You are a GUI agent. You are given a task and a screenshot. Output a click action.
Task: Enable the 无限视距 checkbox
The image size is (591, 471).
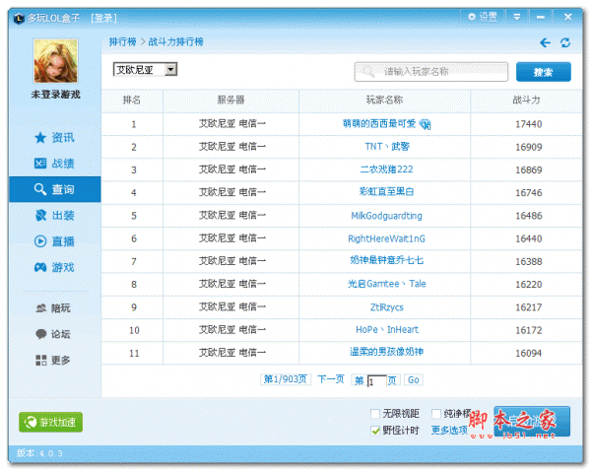(375, 414)
